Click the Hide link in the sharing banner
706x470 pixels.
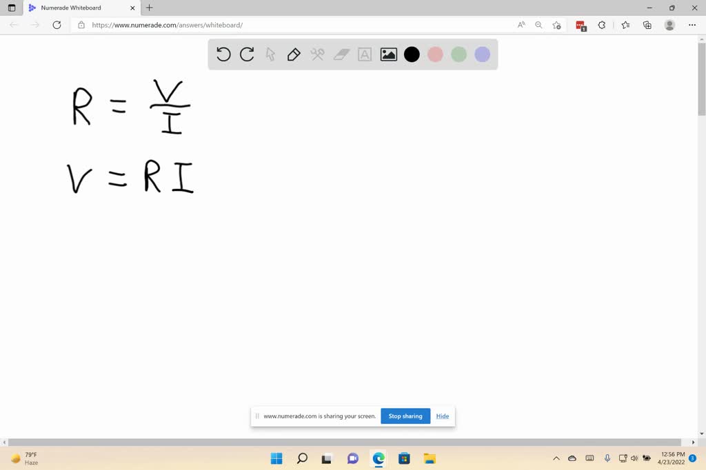click(x=442, y=416)
